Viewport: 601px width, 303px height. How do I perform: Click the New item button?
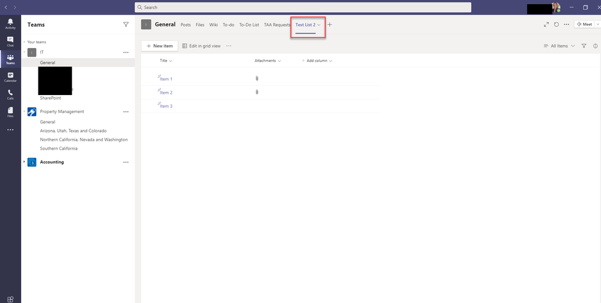[x=159, y=46]
